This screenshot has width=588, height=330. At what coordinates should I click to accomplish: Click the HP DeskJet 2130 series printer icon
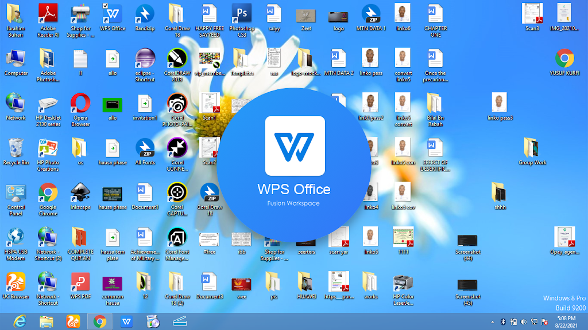[x=48, y=104]
